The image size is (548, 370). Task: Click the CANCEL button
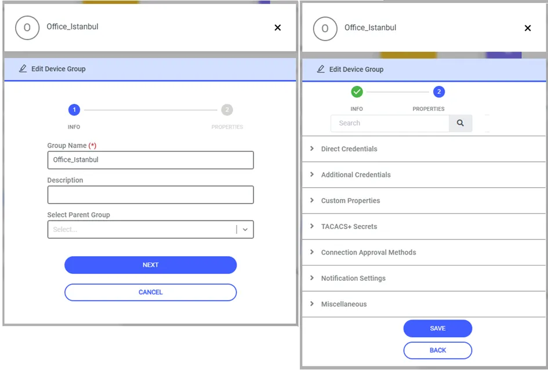(151, 292)
